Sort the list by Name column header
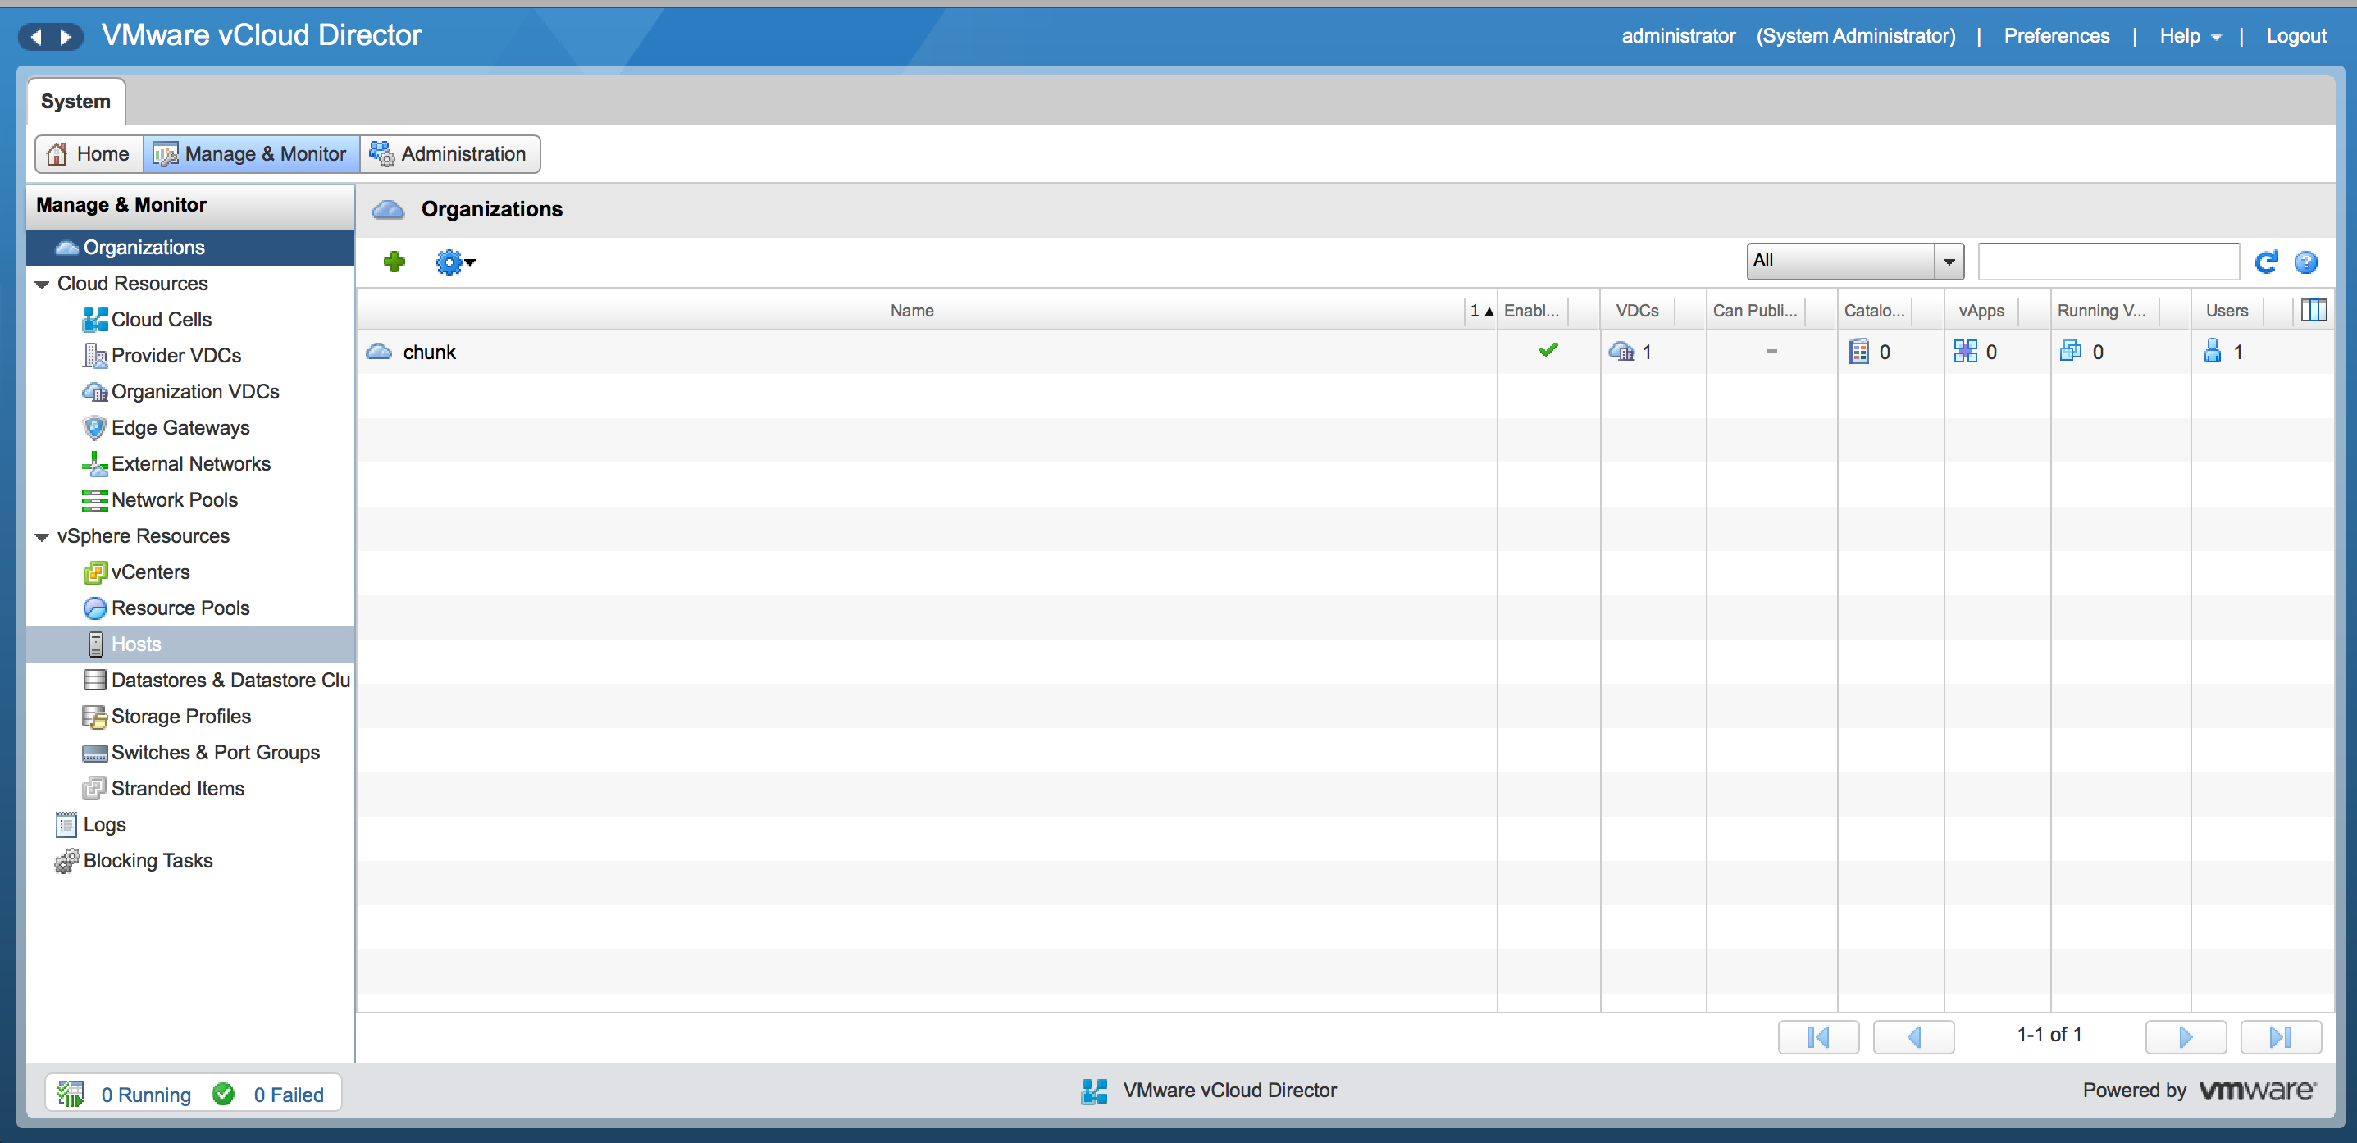 pos(911,310)
